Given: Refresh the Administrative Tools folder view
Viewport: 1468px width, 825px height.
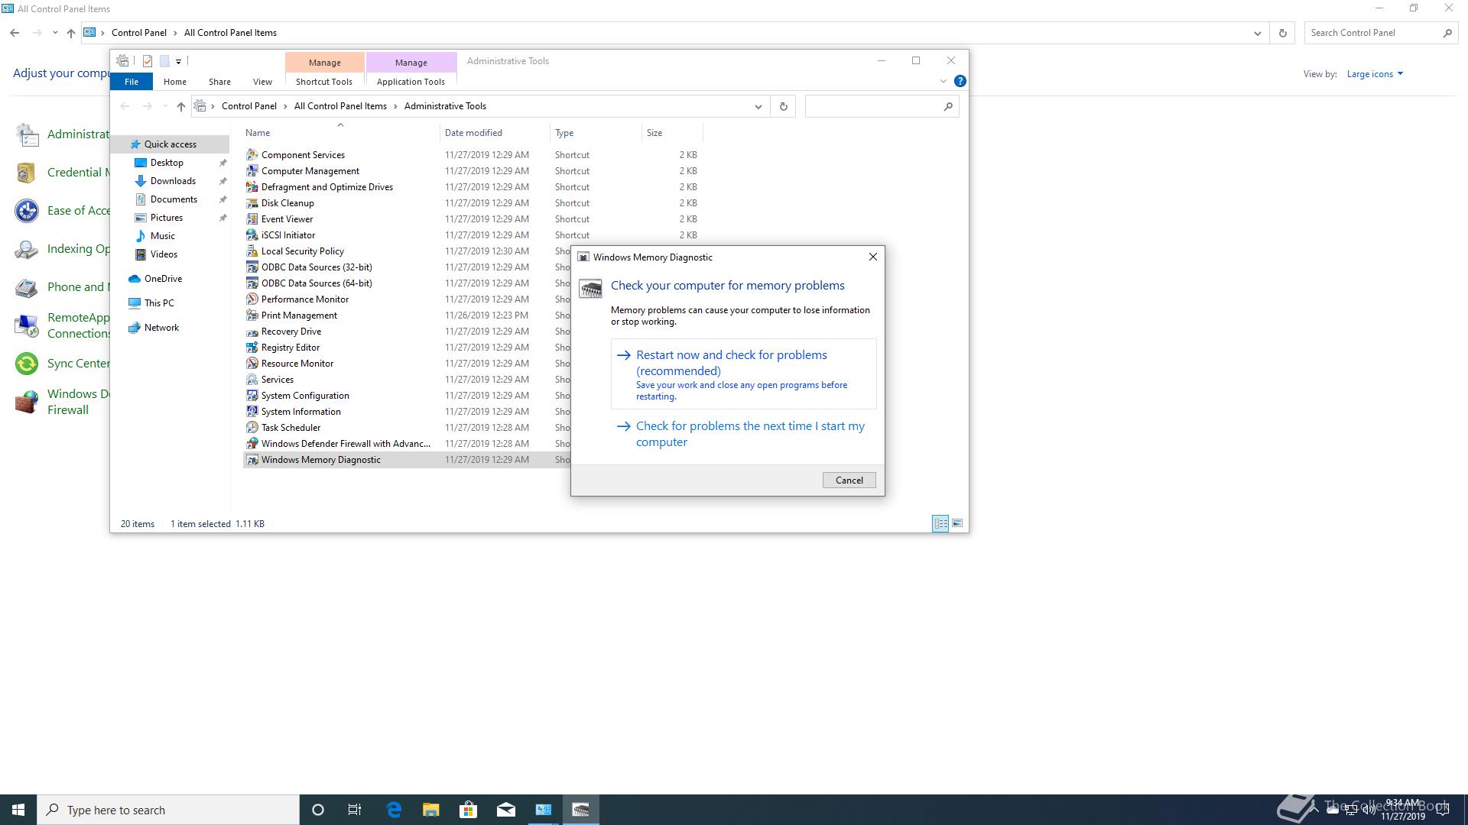Looking at the screenshot, I should click(x=783, y=106).
